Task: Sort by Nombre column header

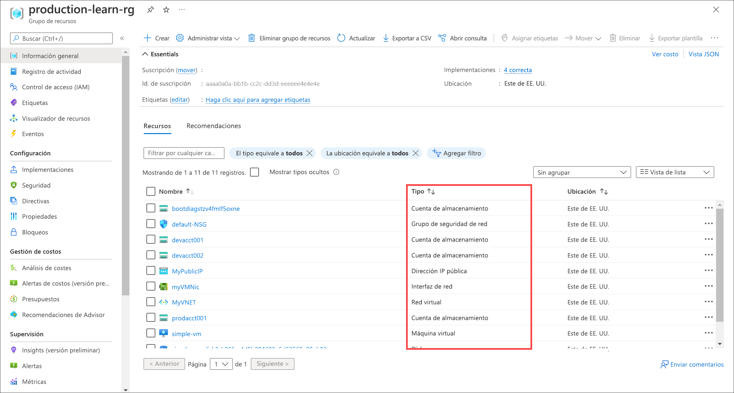Action: (176, 191)
